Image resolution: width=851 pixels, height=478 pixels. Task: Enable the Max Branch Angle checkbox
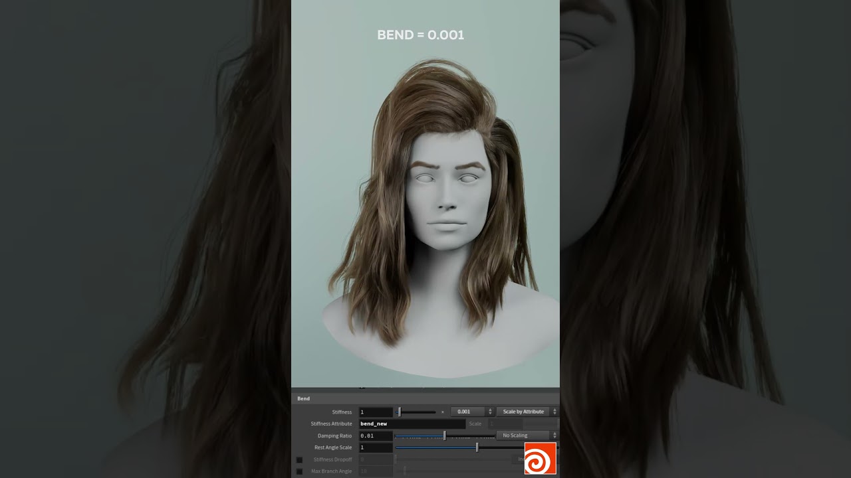coord(299,471)
